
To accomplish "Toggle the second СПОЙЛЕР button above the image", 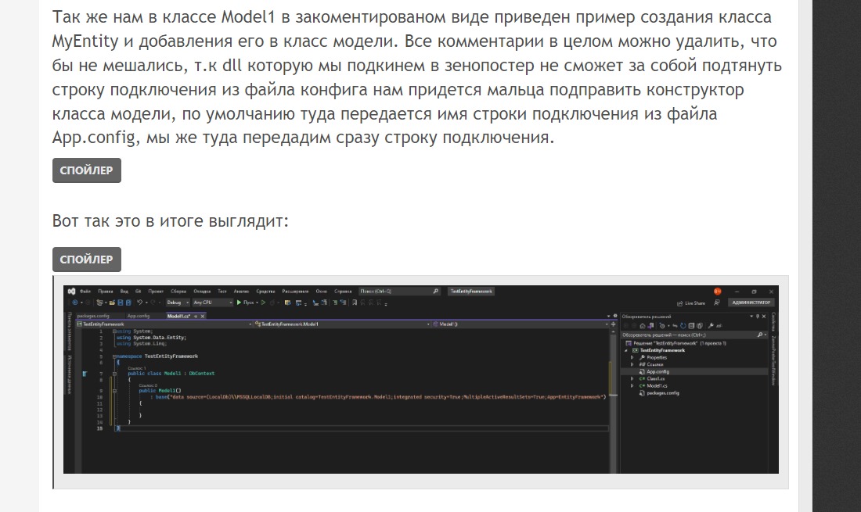I will pyautogui.click(x=86, y=260).
